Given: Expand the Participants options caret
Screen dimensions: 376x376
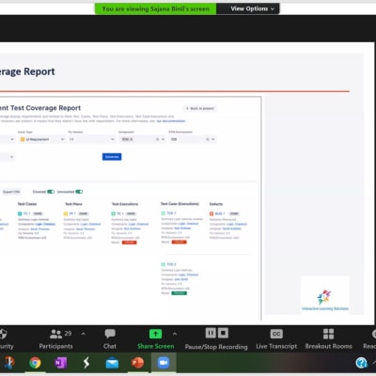Looking at the screenshot, I should pos(84,334).
